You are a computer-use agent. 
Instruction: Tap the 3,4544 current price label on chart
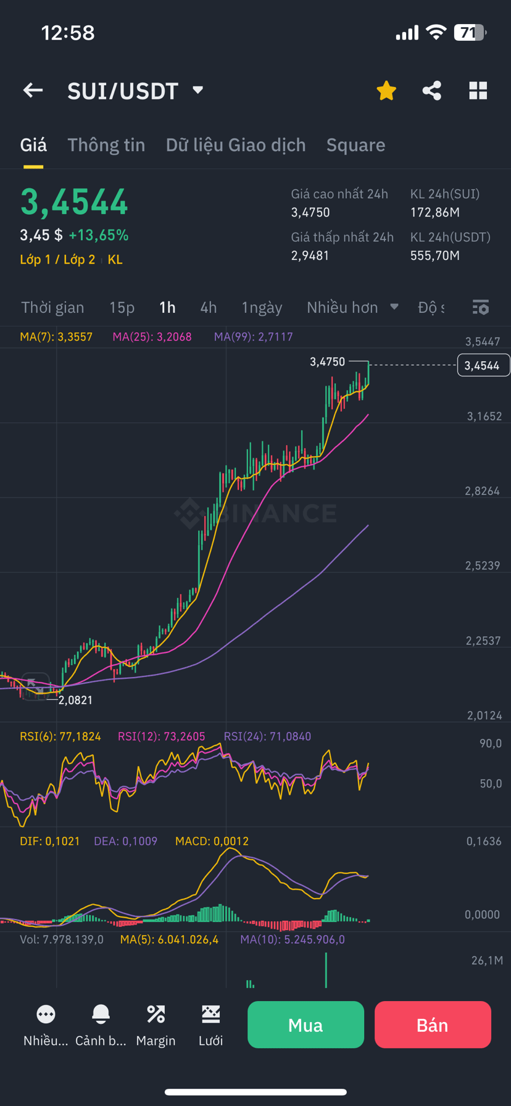(x=483, y=365)
